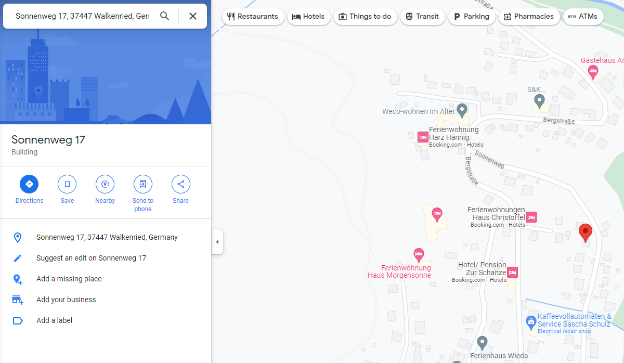Viewport: 624px width, 363px height.
Task: Save Sonnenweg 17 using bookmark icon
Action: point(67,184)
